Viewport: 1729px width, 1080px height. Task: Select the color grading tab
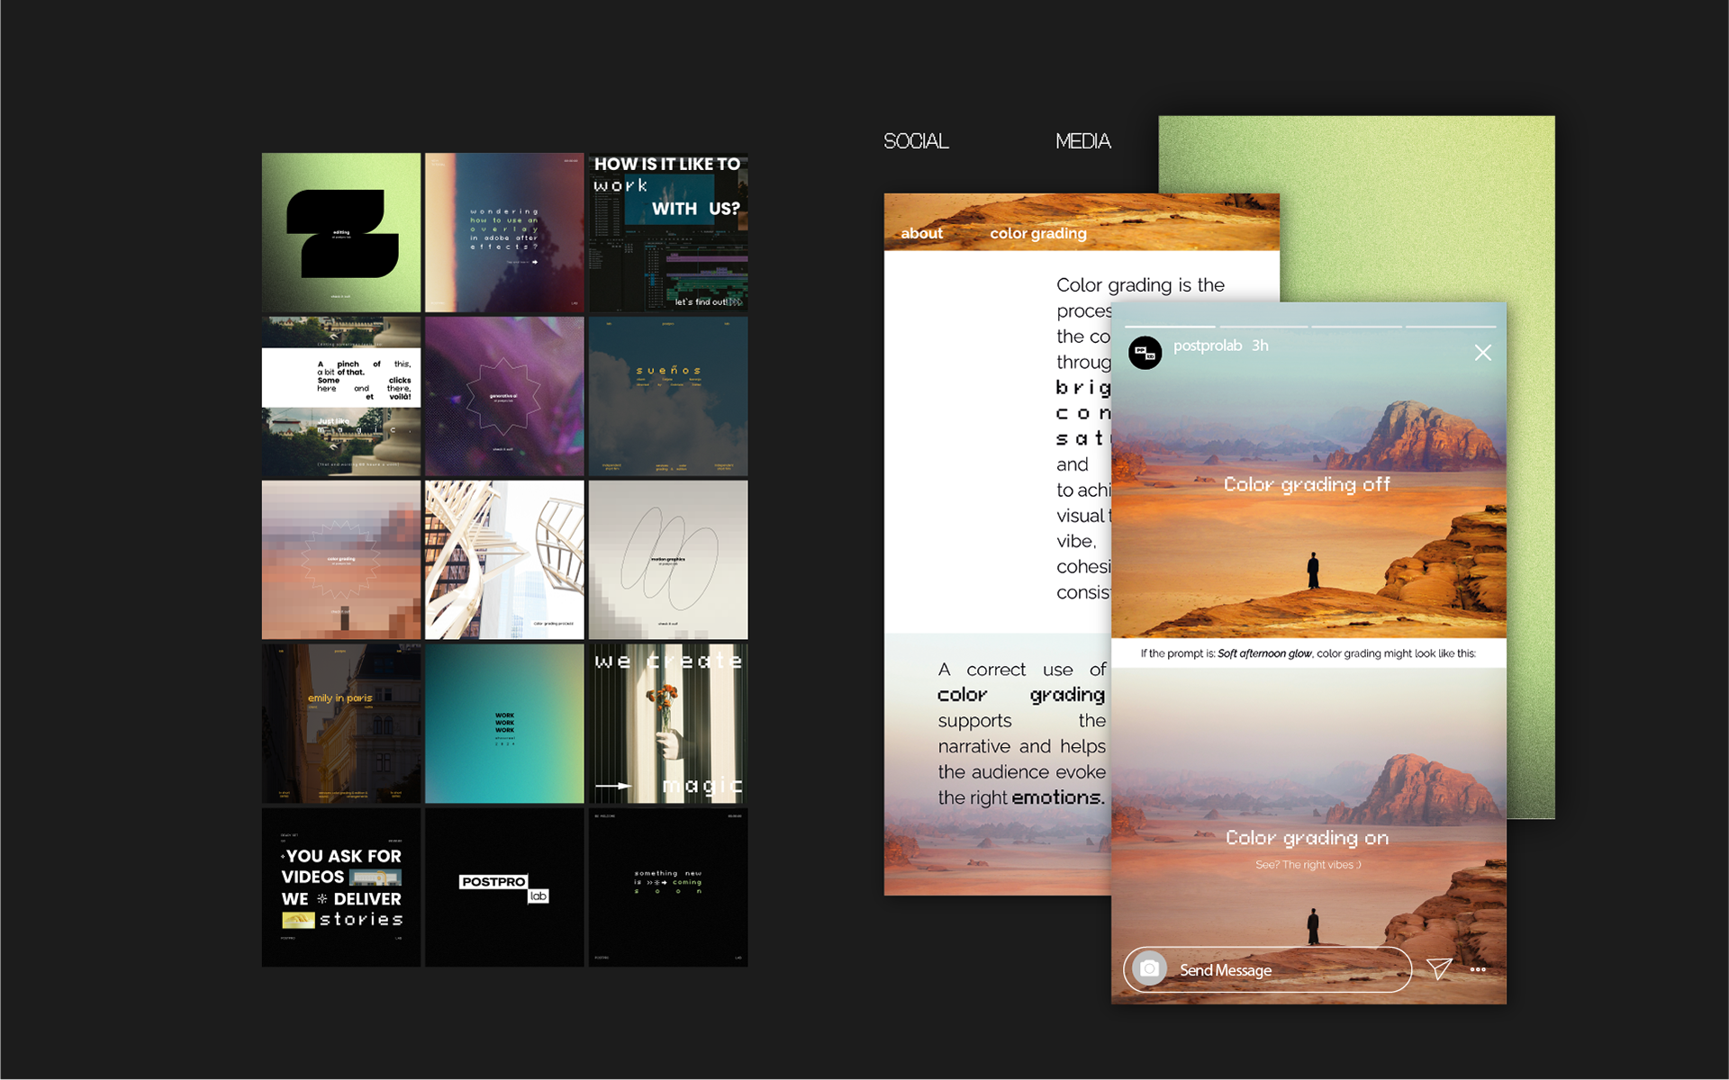(1037, 233)
